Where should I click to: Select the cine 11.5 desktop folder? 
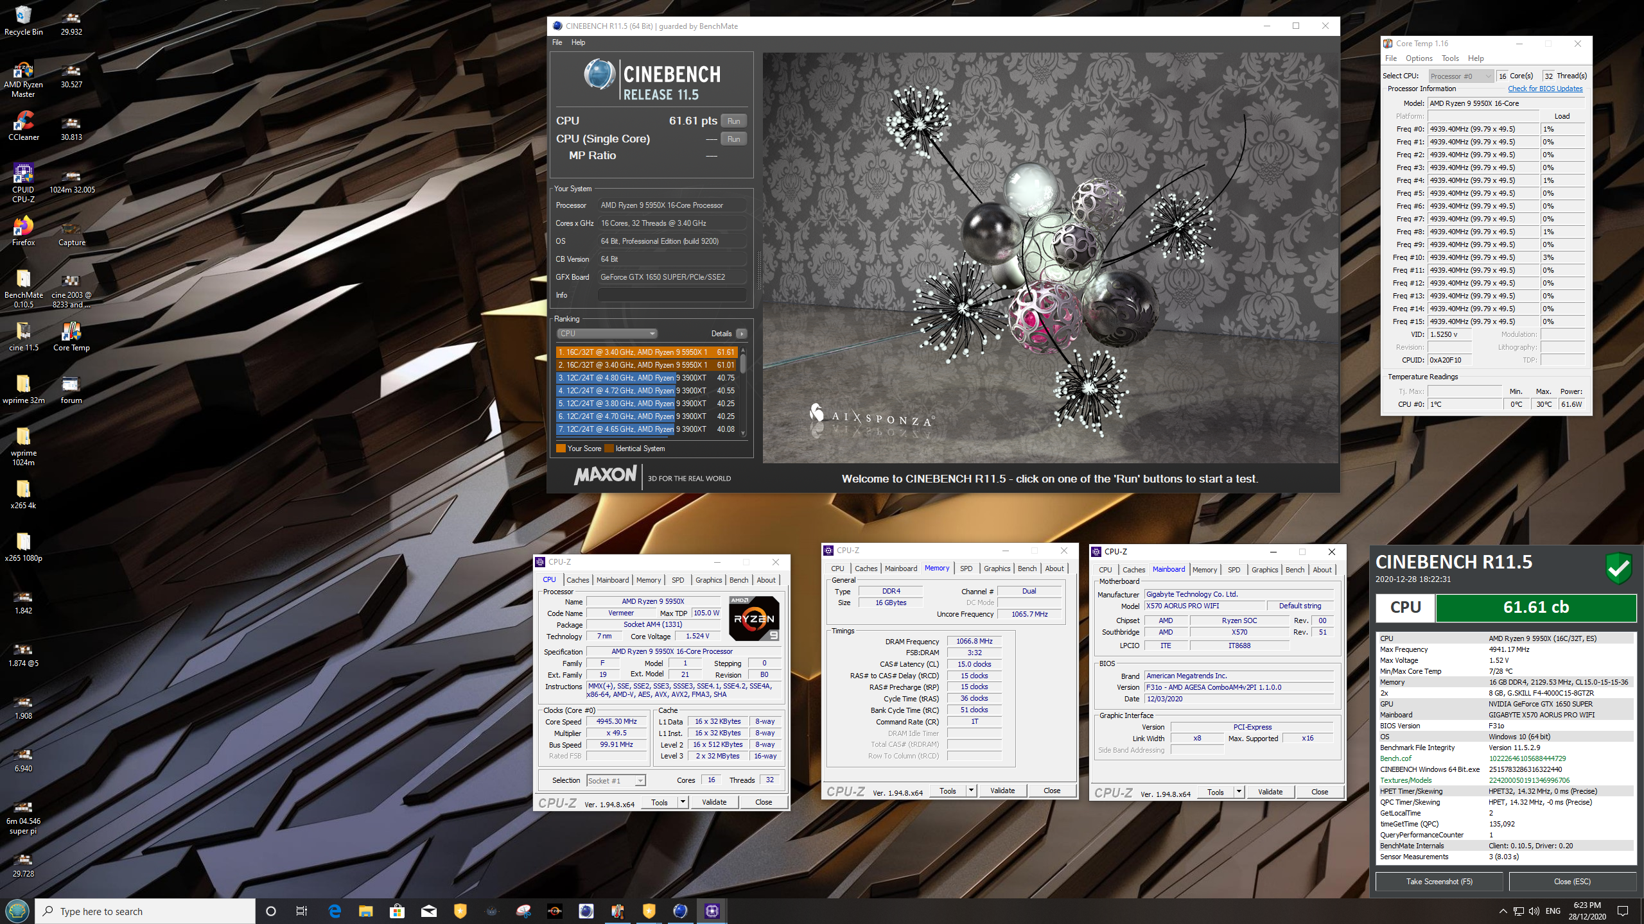coord(23,336)
